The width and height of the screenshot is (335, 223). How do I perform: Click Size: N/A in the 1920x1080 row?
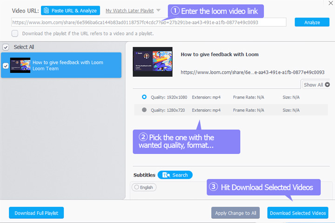[x=291, y=97]
